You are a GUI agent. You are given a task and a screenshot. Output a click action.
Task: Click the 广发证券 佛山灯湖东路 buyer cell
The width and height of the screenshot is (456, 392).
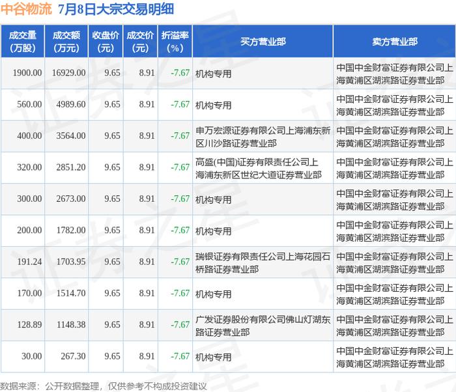263,326
